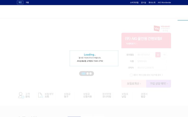The height and width of the screenshot is (117, 188).
Task: Open the 완전판매 모니터링 quick link
Action: point(107,95)
